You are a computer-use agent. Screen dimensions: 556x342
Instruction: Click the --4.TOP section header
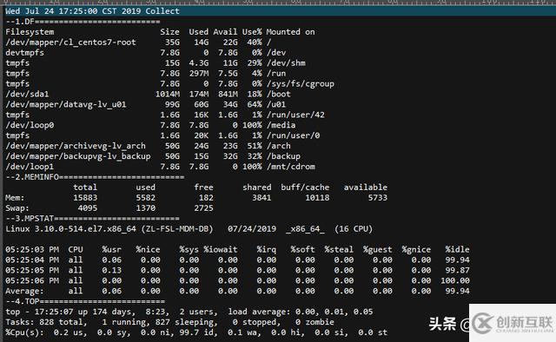pyautogui.click(x=85, y=301)
